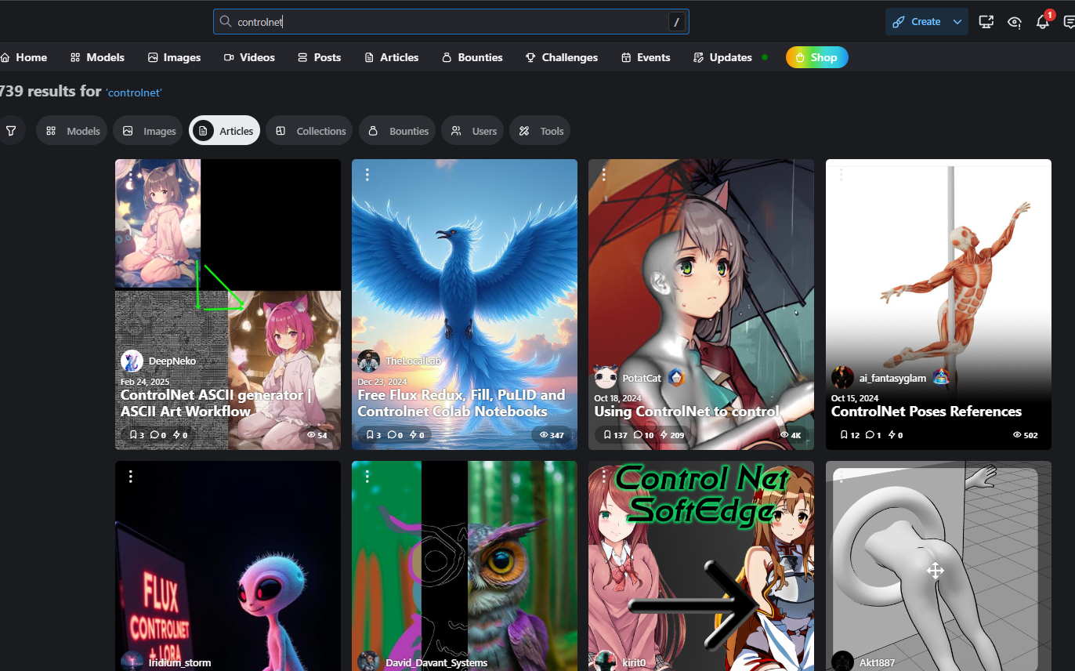
Task: Click the slash shortcut badge in search bar
Action: (x=677, y=22)
